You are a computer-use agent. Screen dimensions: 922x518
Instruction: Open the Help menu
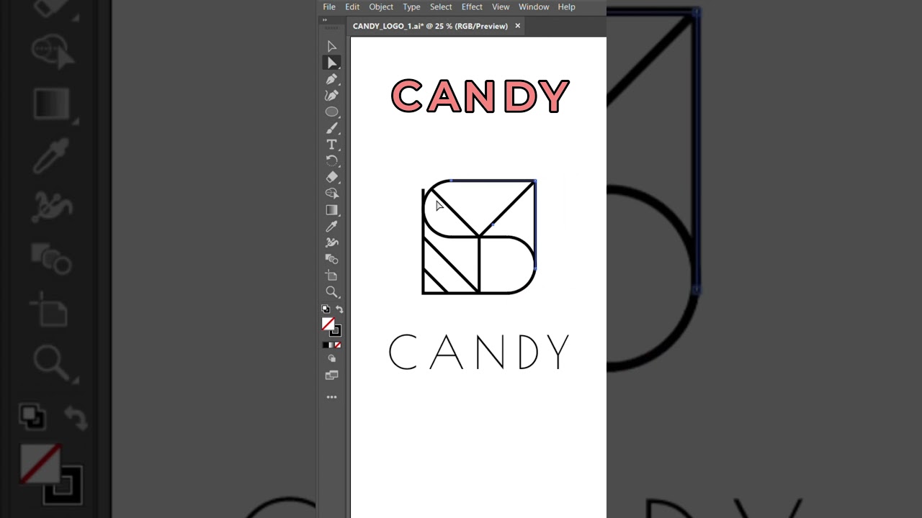[567, 7]
